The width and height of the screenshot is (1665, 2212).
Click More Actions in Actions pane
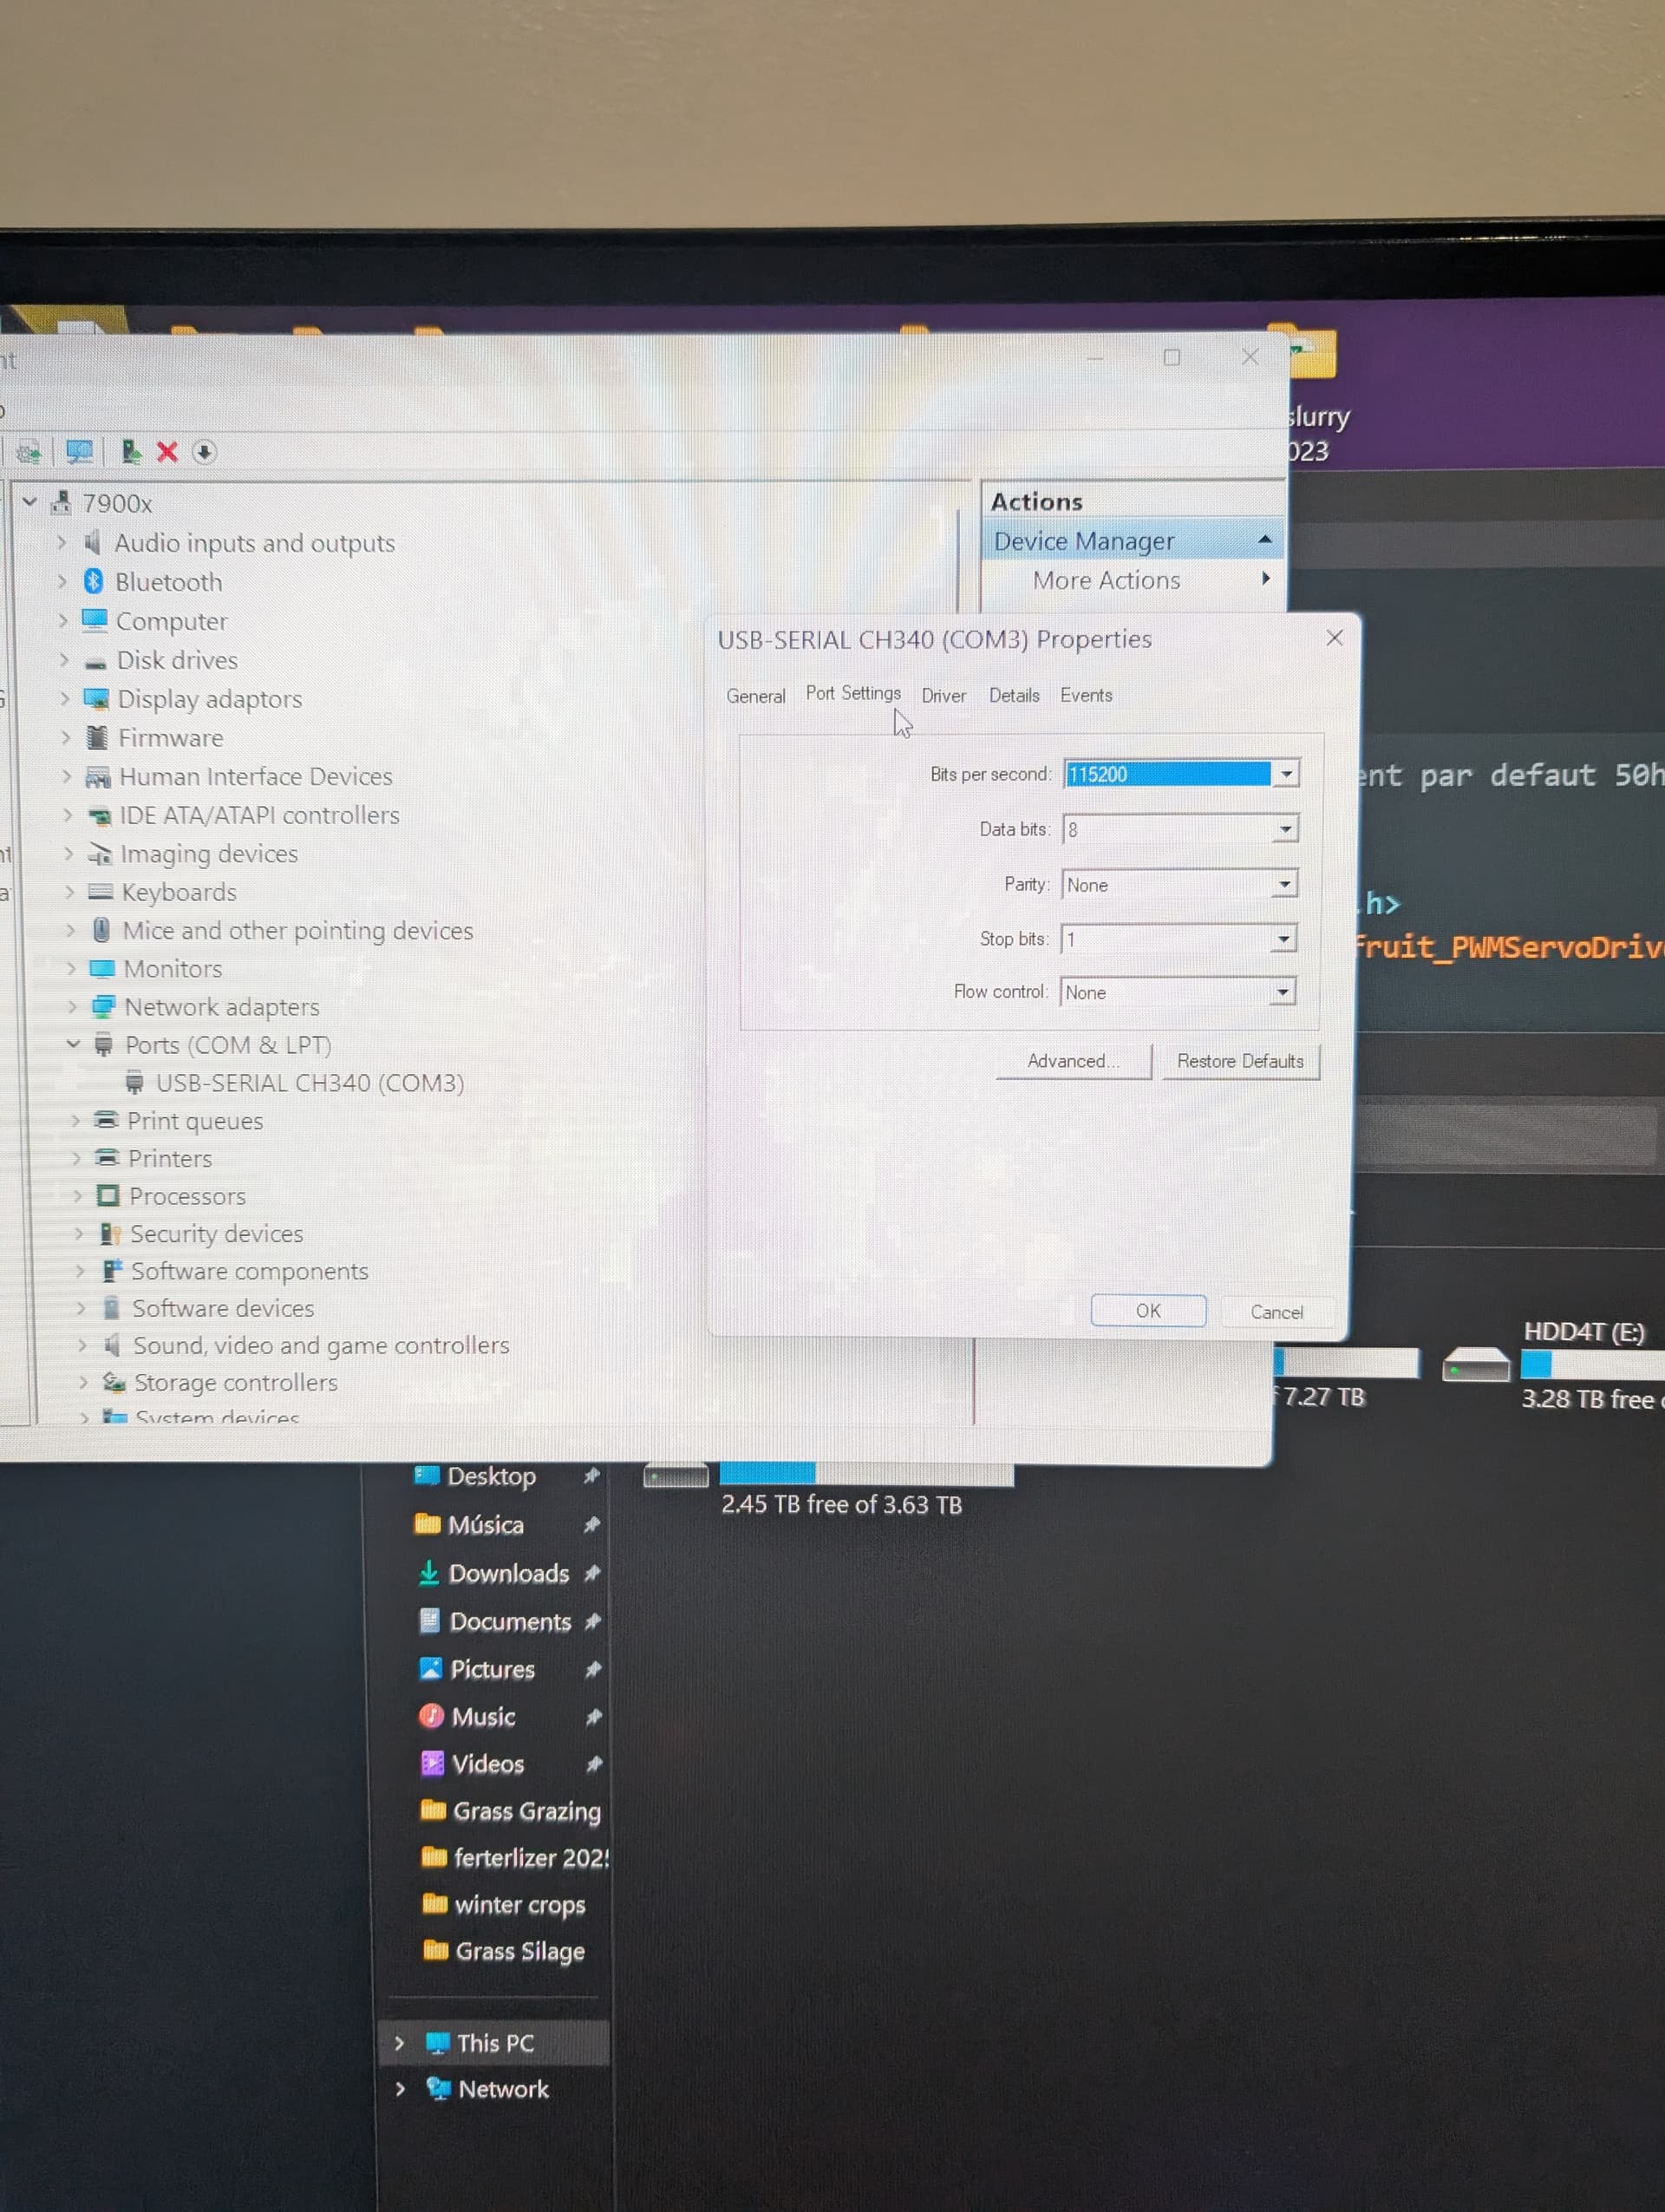tap(1107, 580)
